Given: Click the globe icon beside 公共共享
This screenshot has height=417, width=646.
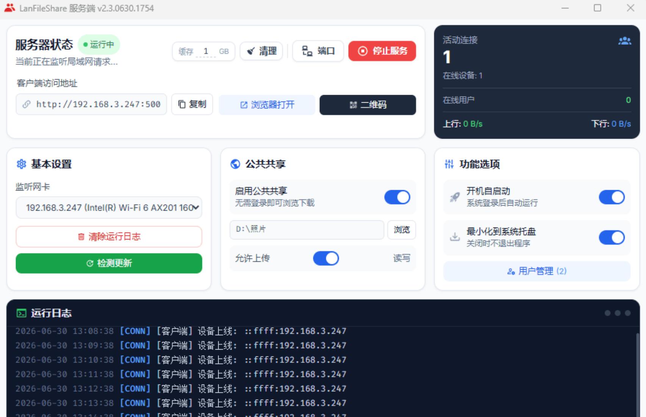Looking at the screenshot, I should pyautogui.click(x=235, y=164).
